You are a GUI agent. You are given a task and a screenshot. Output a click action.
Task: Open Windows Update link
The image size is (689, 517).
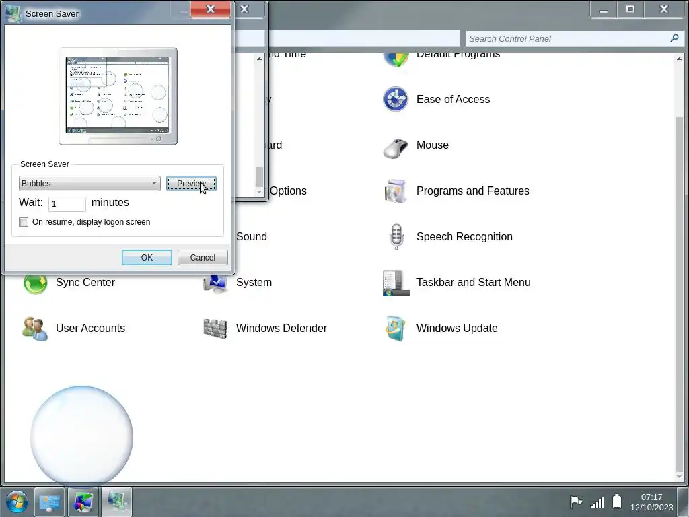(x=457, y=328)
